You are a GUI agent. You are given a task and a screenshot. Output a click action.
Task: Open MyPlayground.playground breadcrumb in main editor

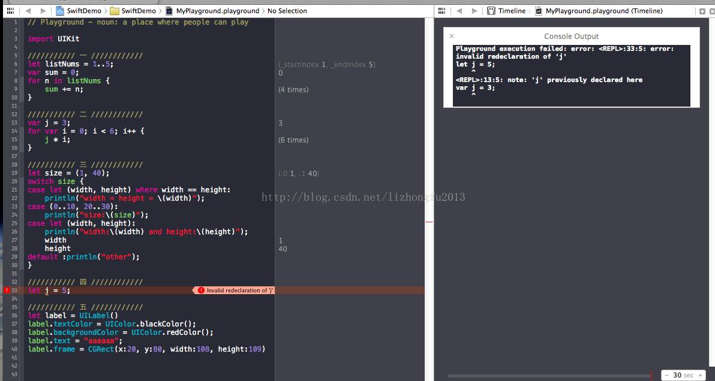point(212,10)
